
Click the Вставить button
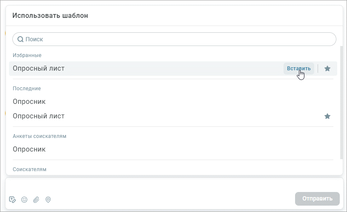tap(299, 69)
